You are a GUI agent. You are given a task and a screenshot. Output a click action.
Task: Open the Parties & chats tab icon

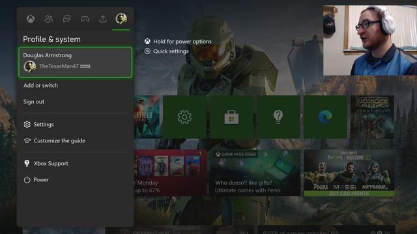coord(66,19)
